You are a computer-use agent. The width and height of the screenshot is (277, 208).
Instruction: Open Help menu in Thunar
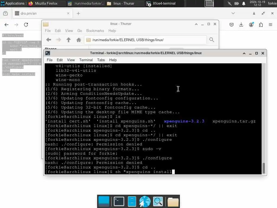112,31
